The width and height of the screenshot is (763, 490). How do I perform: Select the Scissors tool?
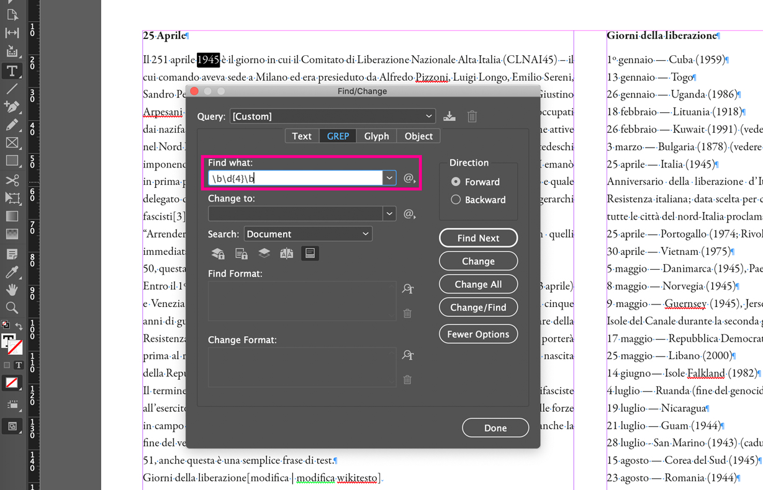13,180
